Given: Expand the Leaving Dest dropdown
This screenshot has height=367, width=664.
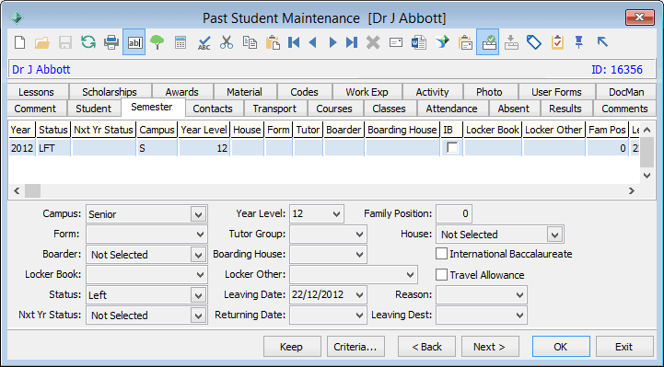Looking at the screenshot, I should 519,315.
